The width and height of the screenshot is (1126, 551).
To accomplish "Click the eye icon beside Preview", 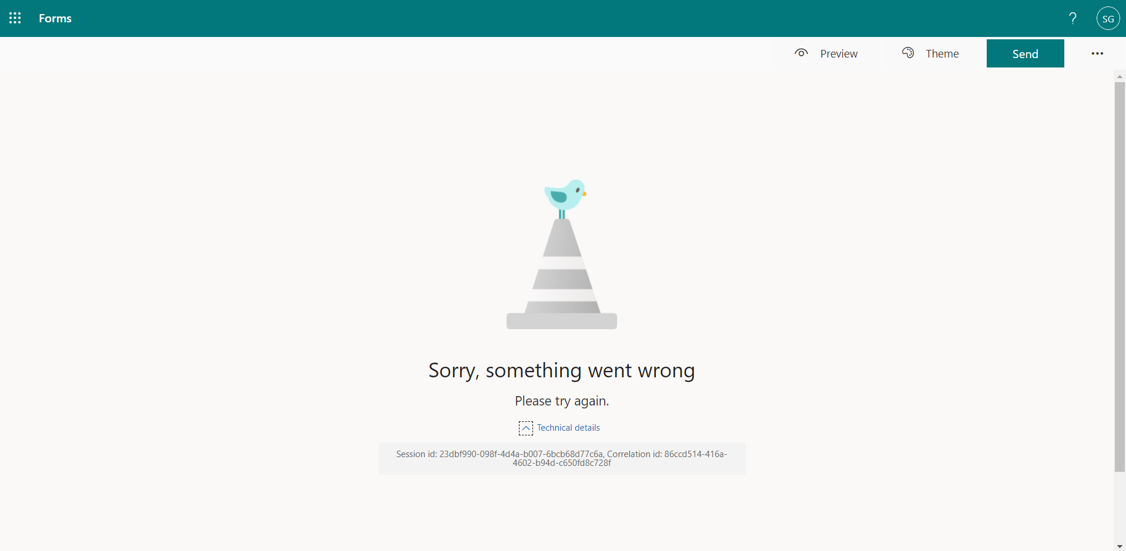I will coord(801,53).
